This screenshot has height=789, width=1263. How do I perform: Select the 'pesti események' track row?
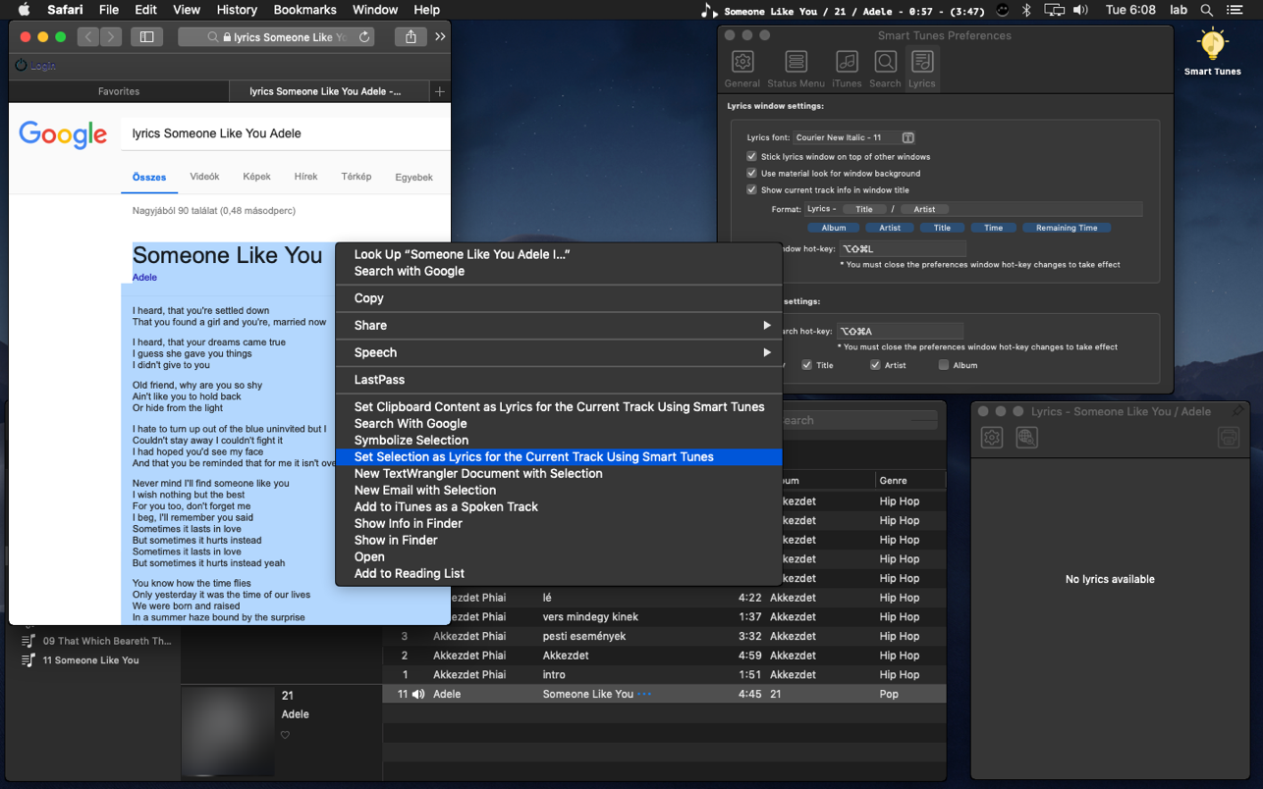tap(664, 636)
